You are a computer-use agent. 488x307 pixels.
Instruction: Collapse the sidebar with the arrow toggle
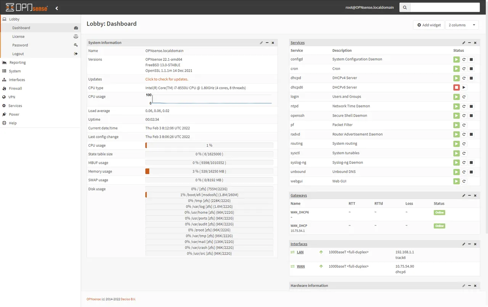click(x=57, y=8)
